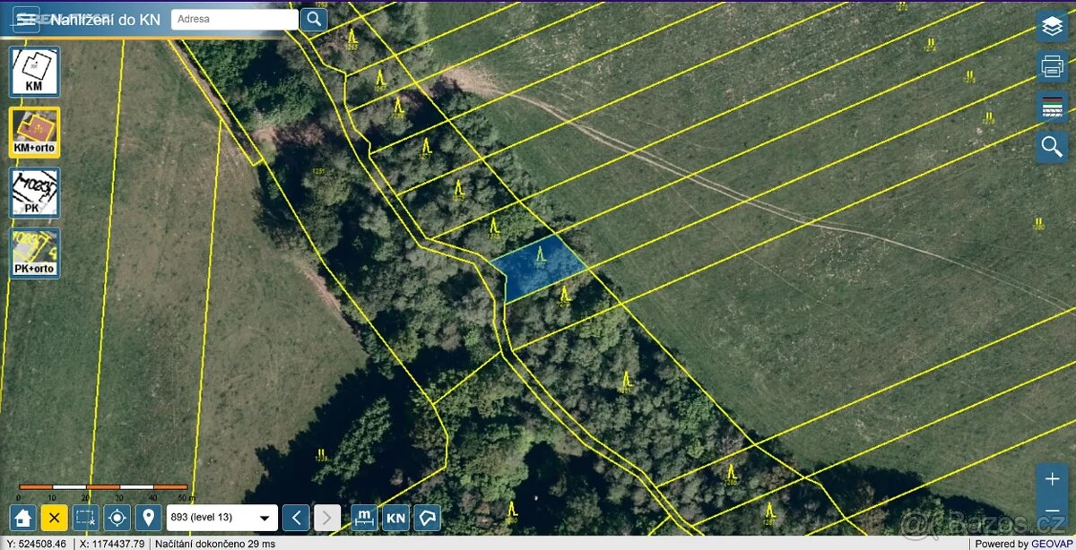The height and width of the screenshot is (550, 1076).
Task: Click the print map icon
Action: click(x=1052, y=66)
